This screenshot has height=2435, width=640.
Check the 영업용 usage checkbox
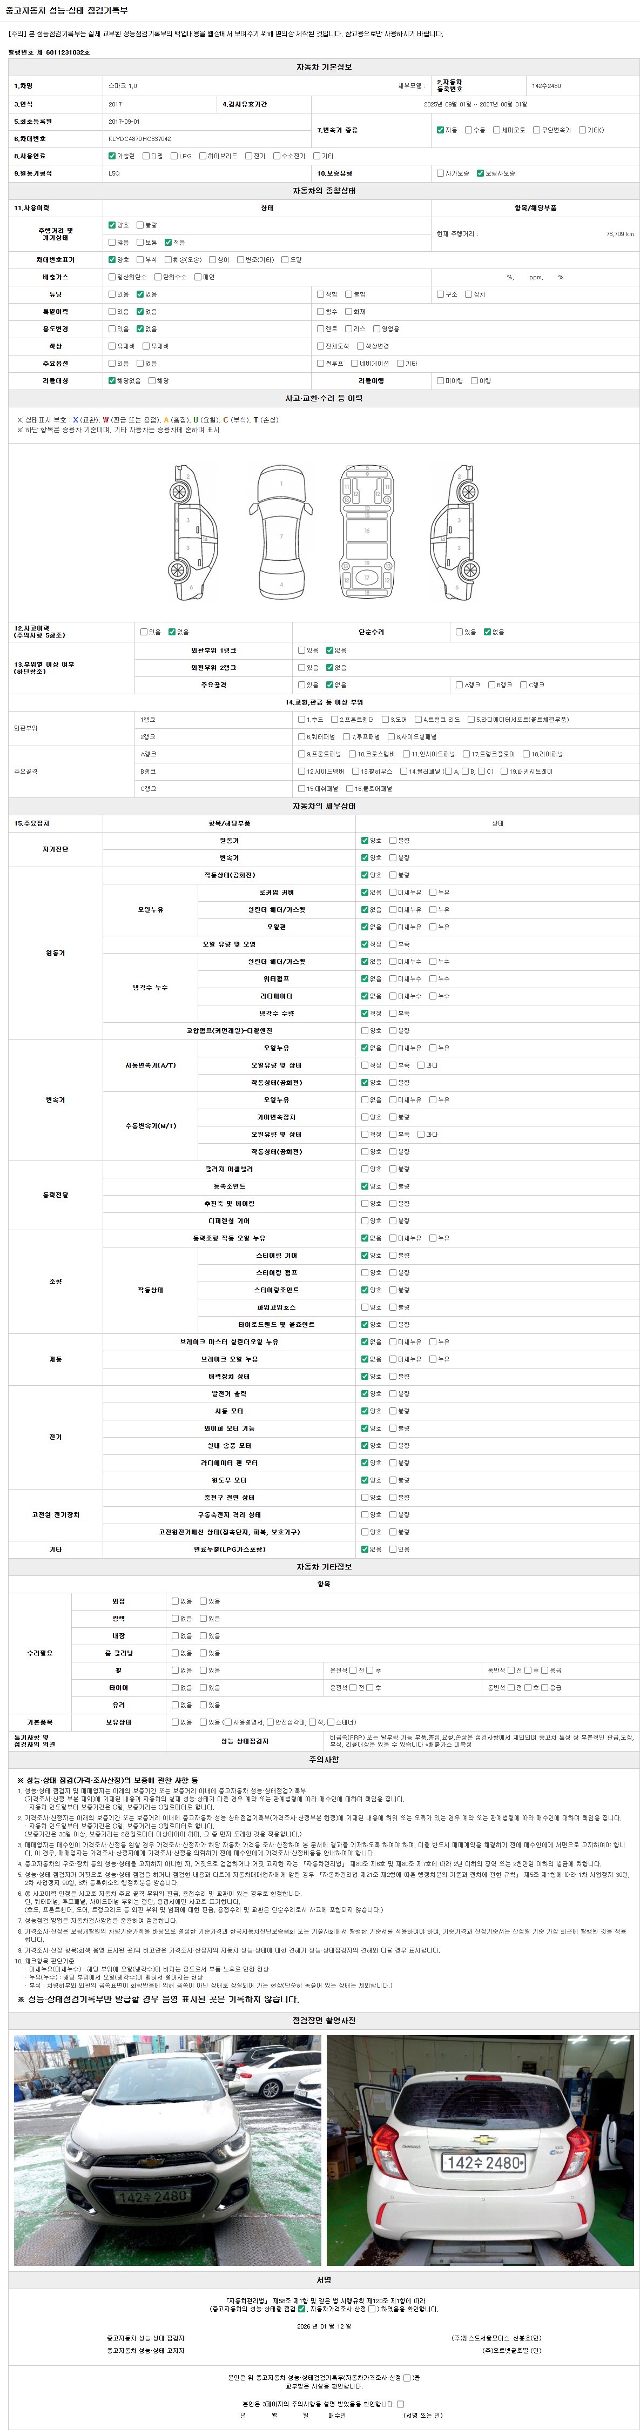point(377,329)
